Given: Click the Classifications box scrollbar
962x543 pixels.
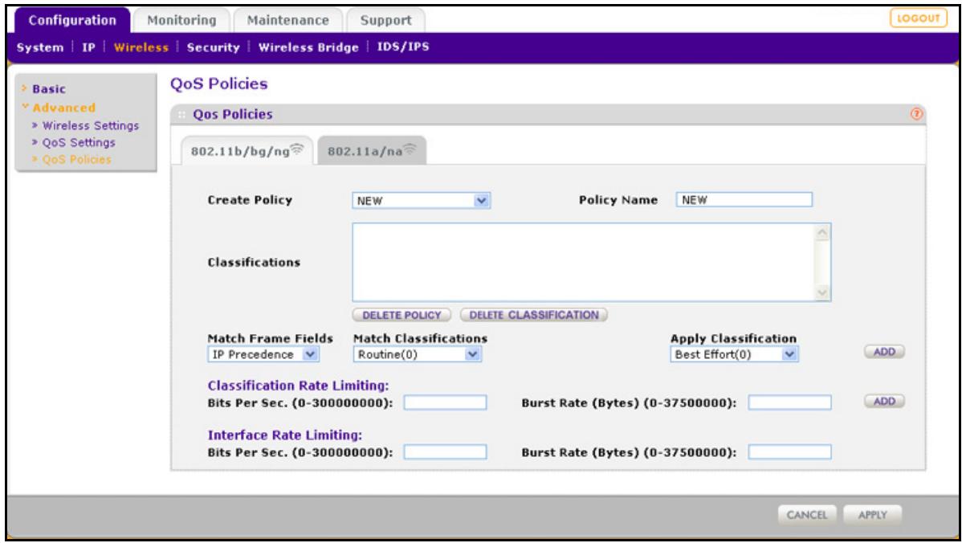Looking at the screenshot, I should (x=822, y=263).
